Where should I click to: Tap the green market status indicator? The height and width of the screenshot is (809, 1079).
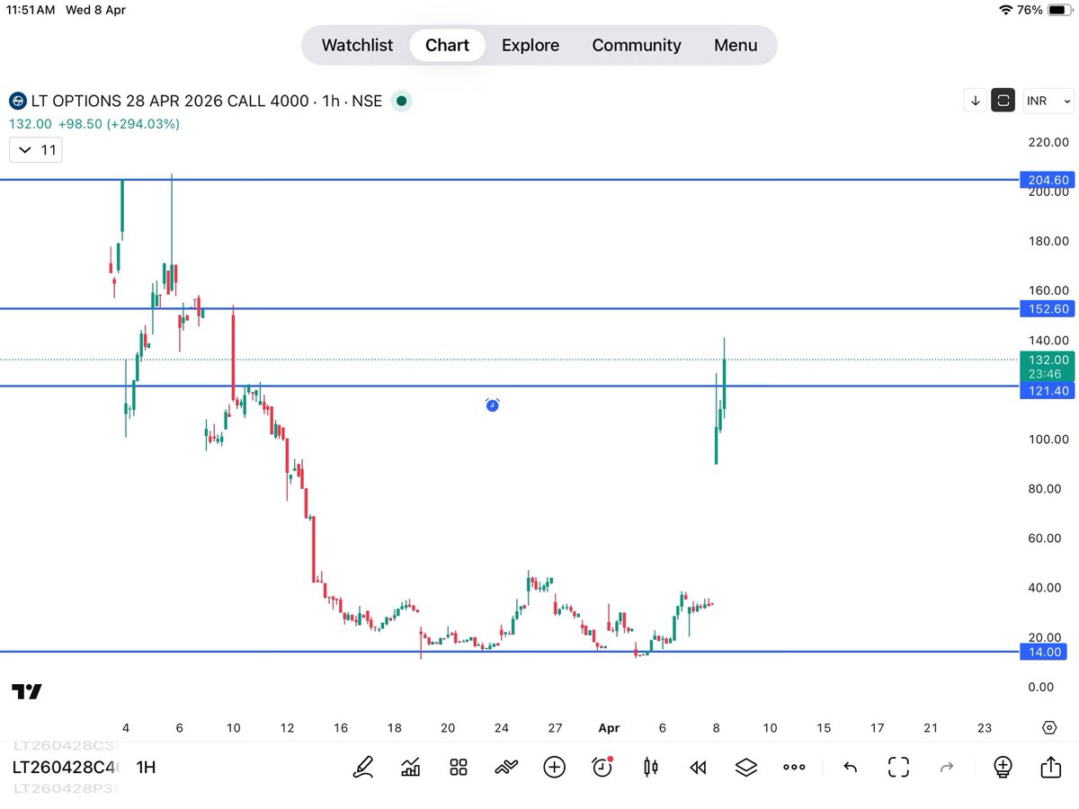[x=402, y=101]
